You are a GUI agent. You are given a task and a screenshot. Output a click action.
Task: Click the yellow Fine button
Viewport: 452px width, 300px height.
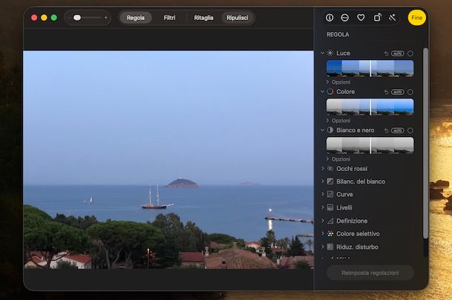tap(417, 18)
